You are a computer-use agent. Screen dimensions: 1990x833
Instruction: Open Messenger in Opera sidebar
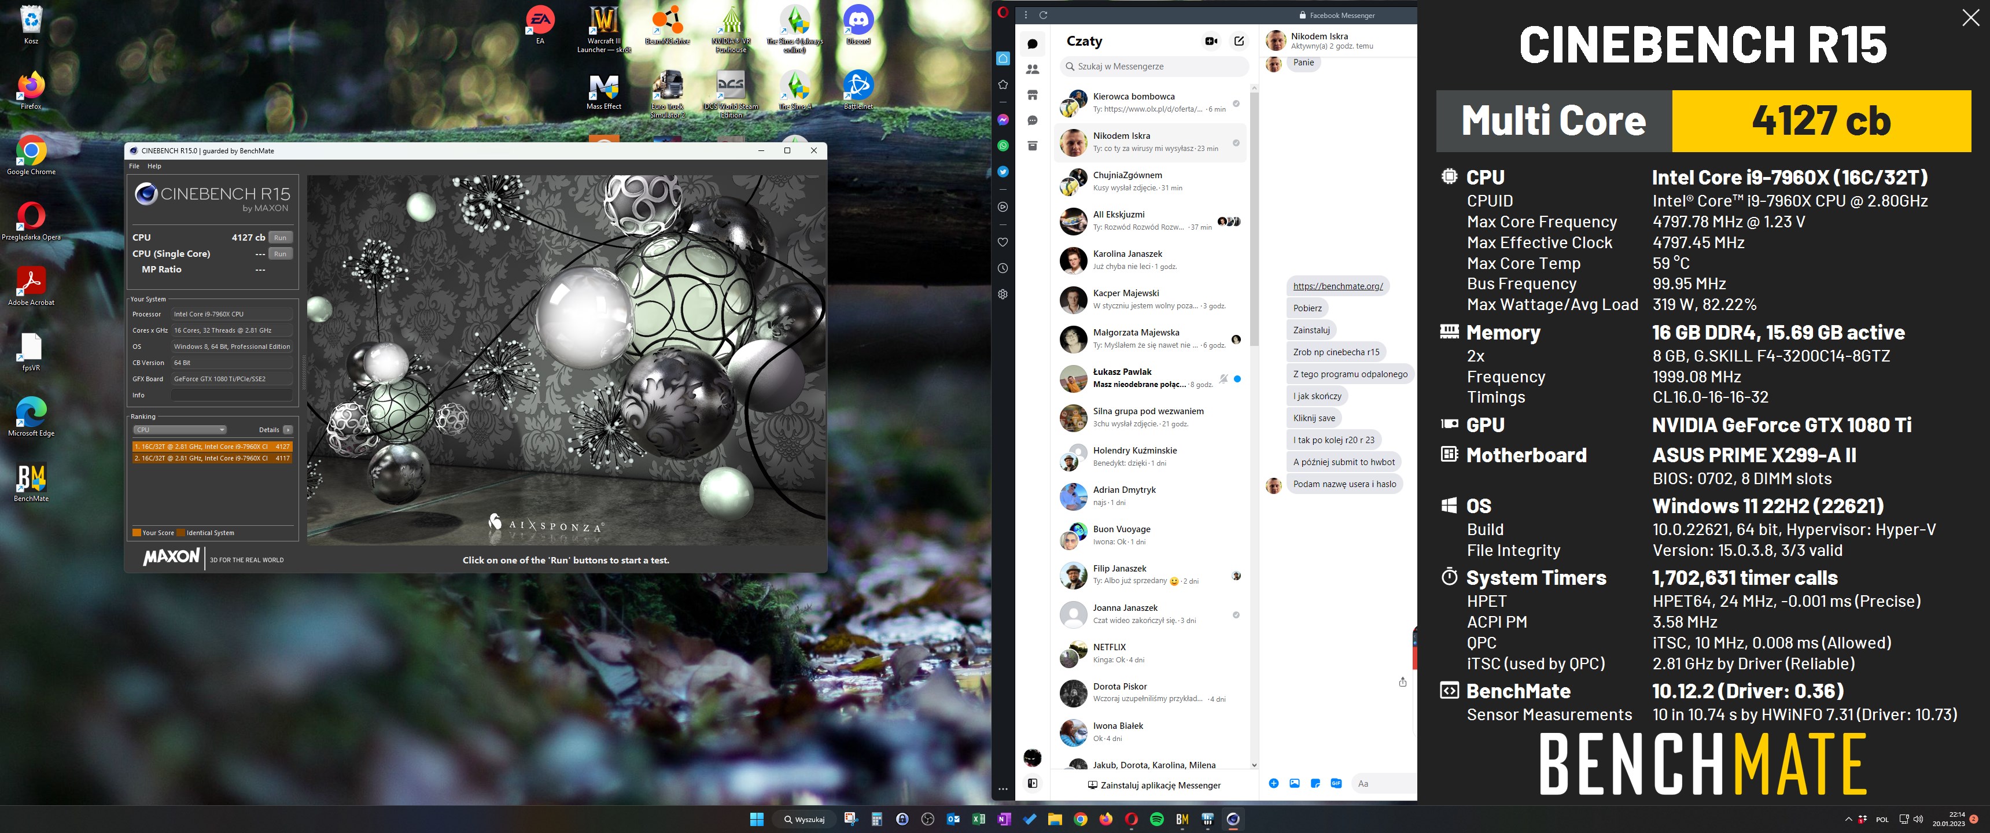[x=1003, y=120]
